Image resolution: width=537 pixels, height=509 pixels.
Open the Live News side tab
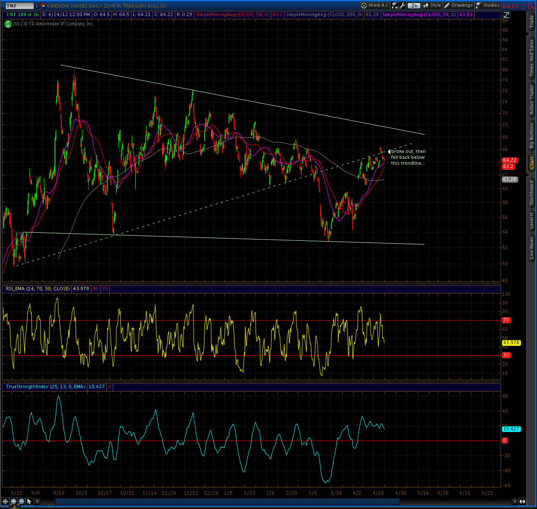click(532, 248)
